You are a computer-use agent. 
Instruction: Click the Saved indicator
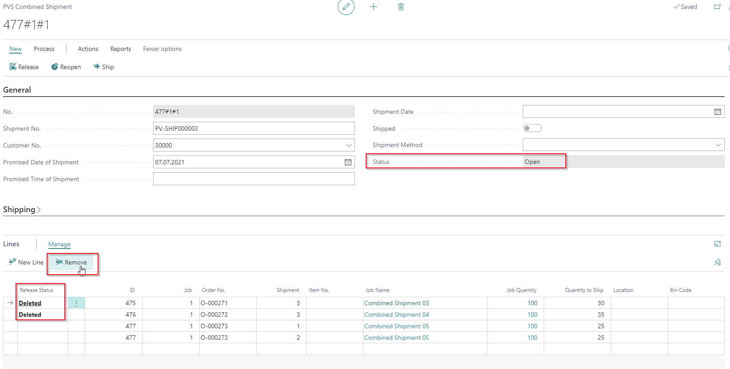point(685,7)
